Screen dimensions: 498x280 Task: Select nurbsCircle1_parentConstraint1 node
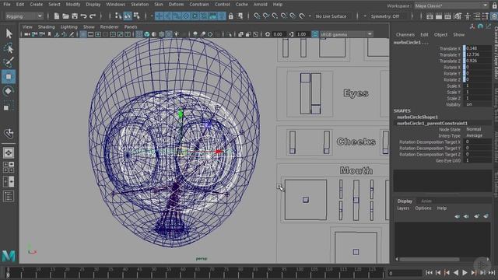point(432,123)
